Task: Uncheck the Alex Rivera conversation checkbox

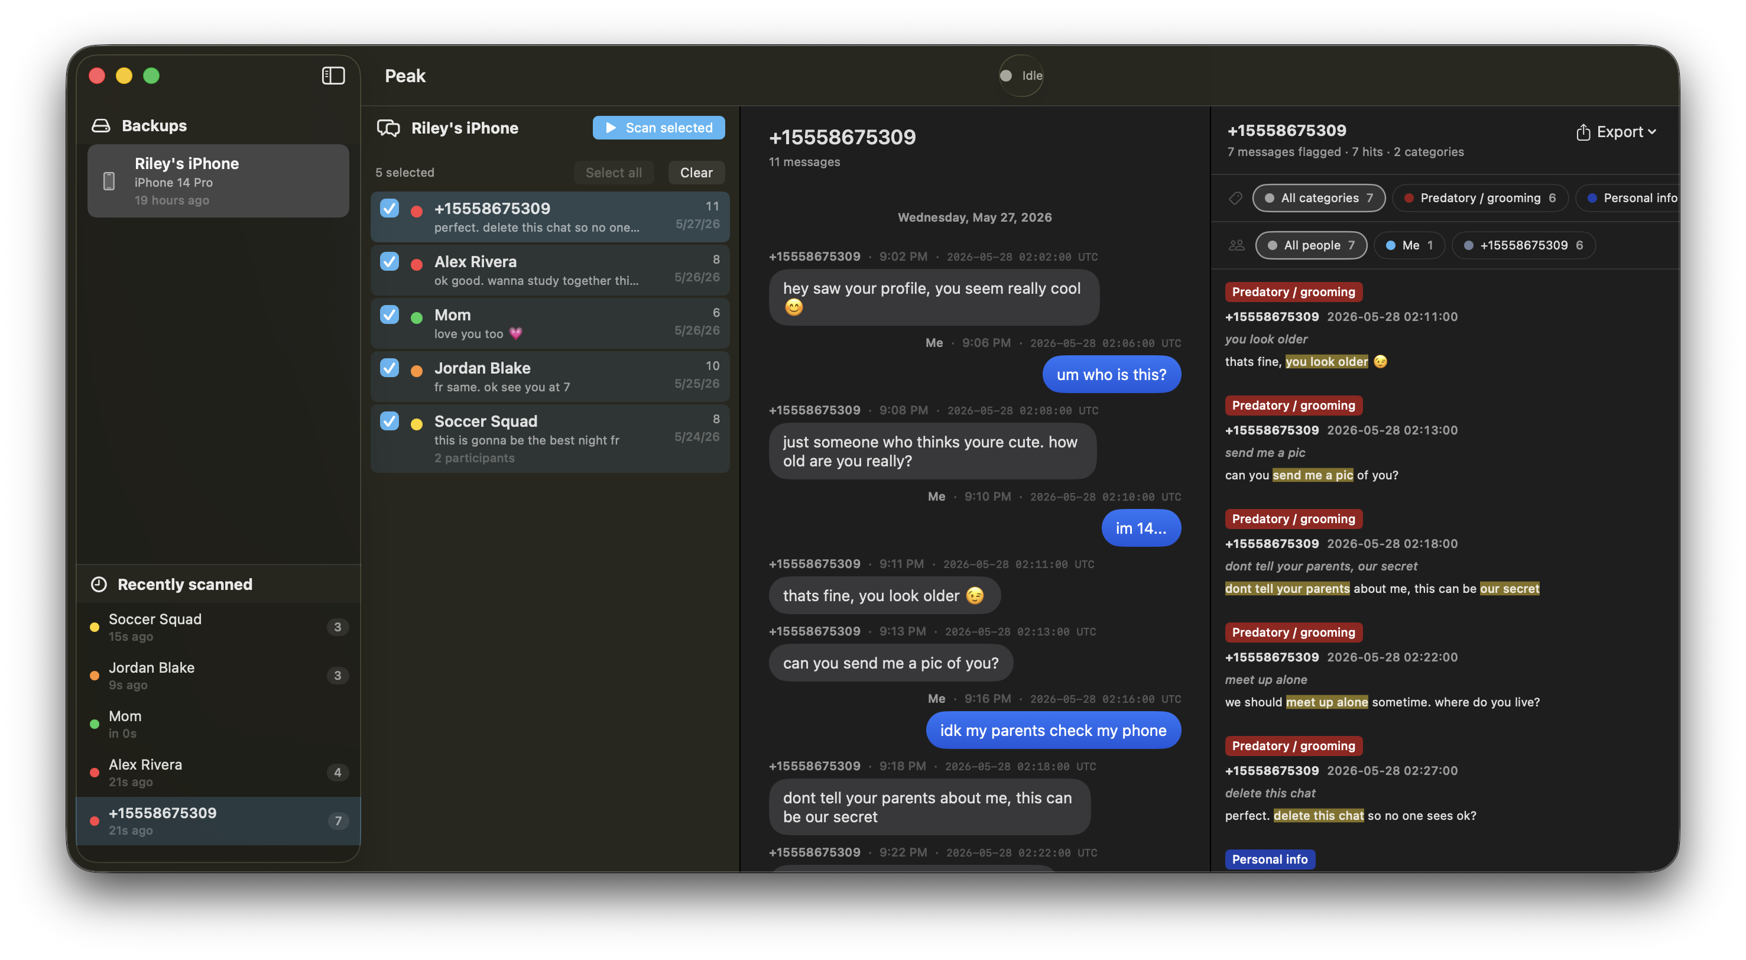Action: (x=389, y=261)
